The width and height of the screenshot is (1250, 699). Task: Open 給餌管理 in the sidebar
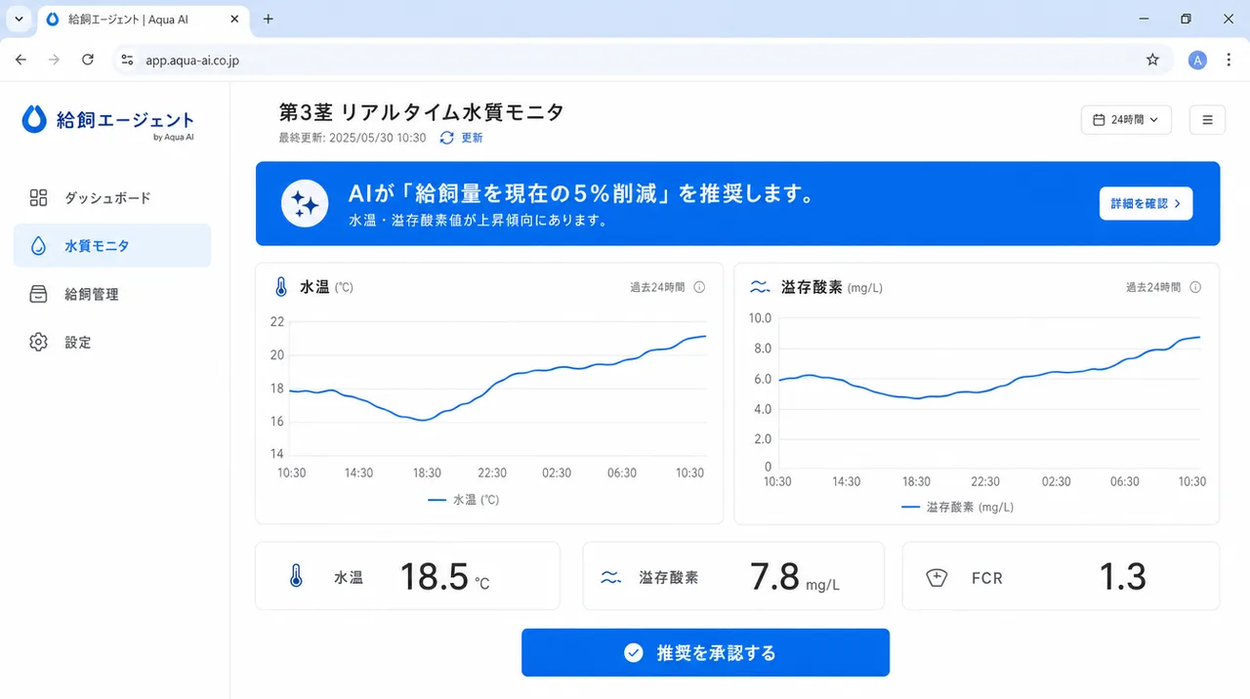(x=112, y=294)
